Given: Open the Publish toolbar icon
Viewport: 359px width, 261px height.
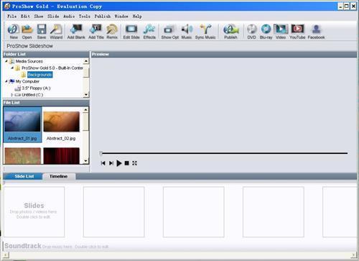Looking at the screenshot, I should pos(230,32).
